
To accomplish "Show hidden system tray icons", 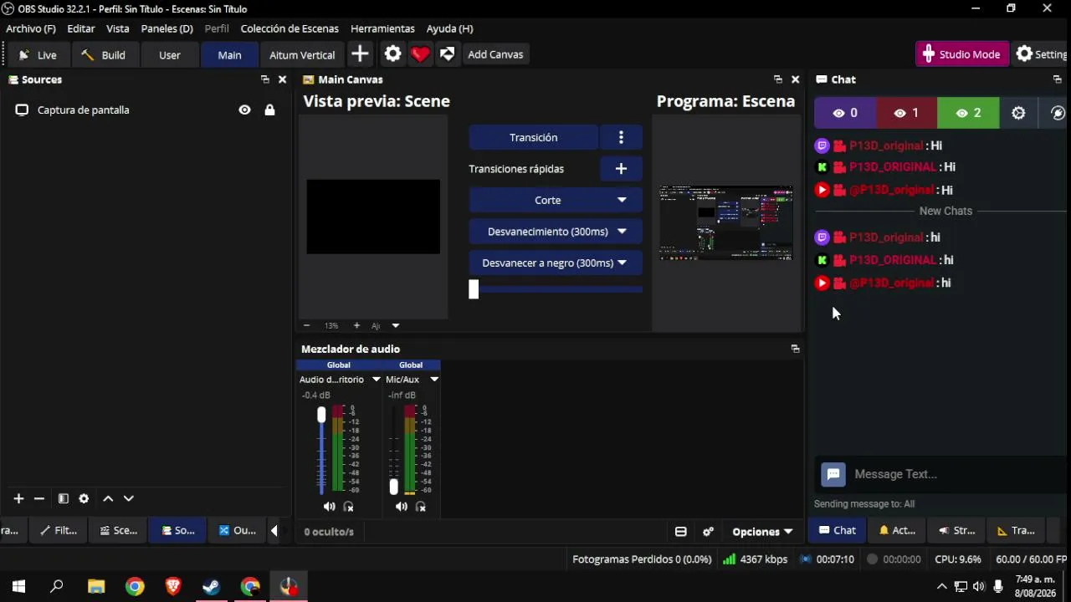I will [x=941, y=587].
